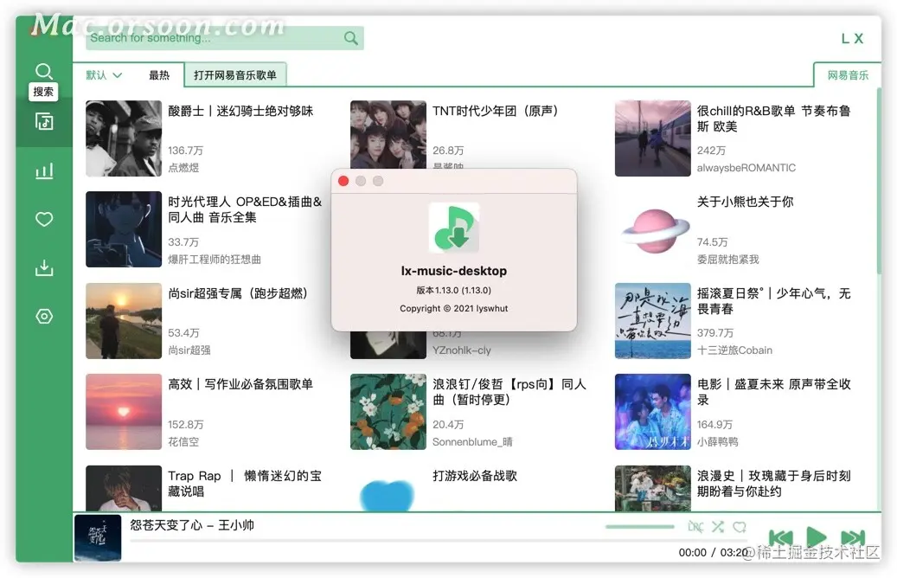This screenshot has width=897, height=578.
Task: Switch to the 最热 sort tab
Action: tap(159, 75)
